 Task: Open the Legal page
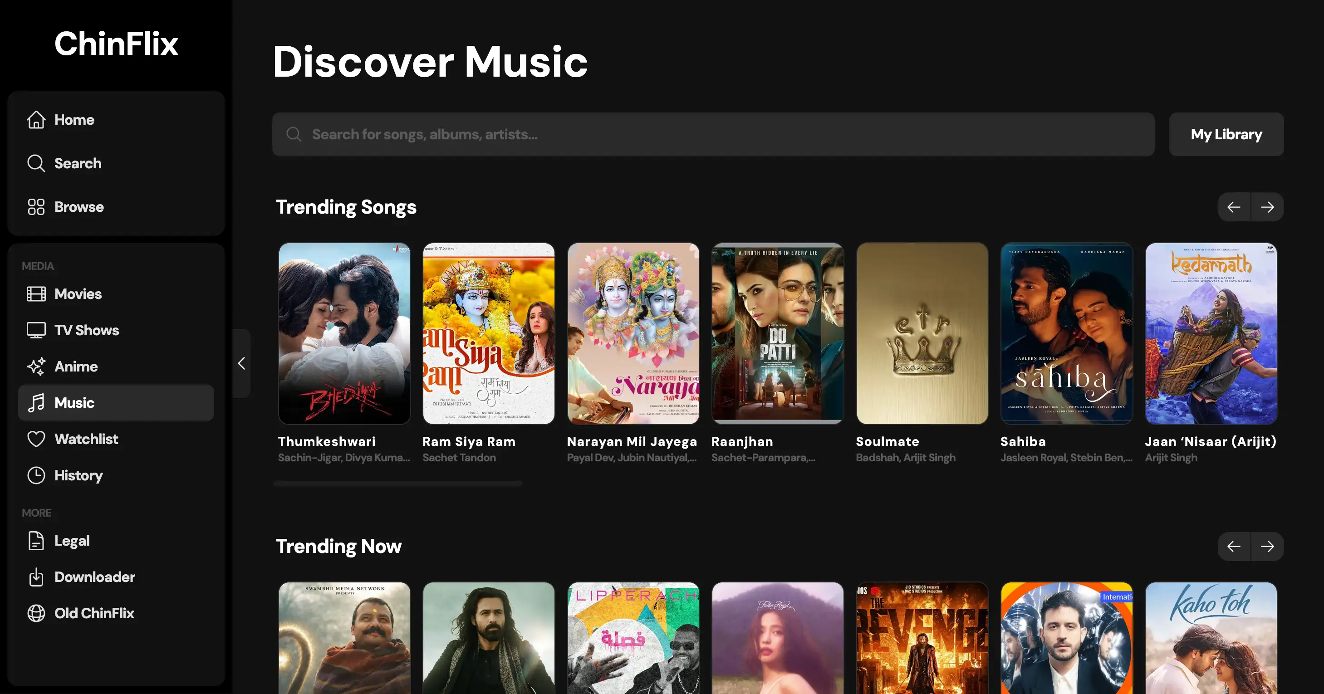click(116, 541)
